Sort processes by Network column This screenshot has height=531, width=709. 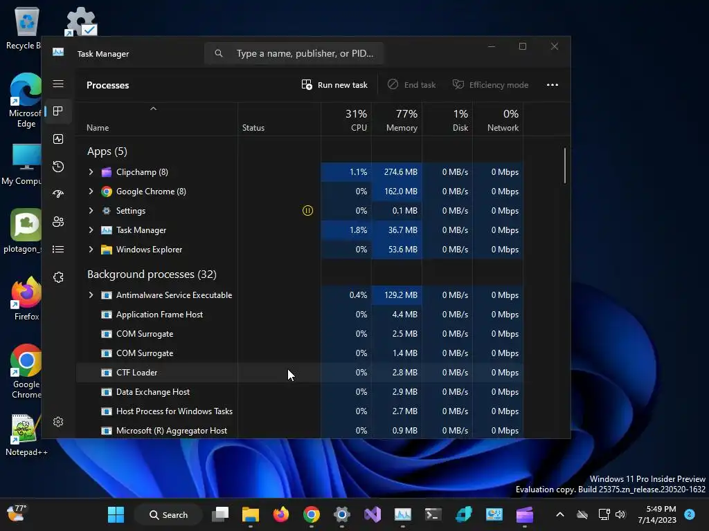(499, 120)
